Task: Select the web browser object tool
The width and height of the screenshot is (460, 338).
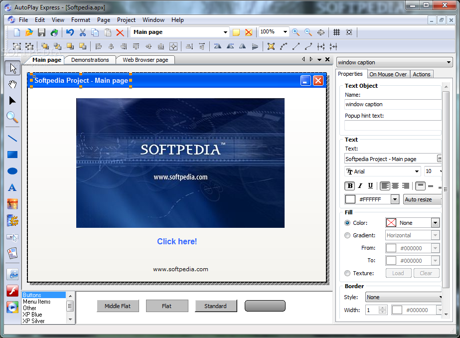Action: pyautogui.click(x=12, y=274)
